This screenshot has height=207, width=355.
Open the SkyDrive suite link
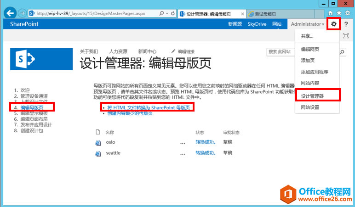257,24
